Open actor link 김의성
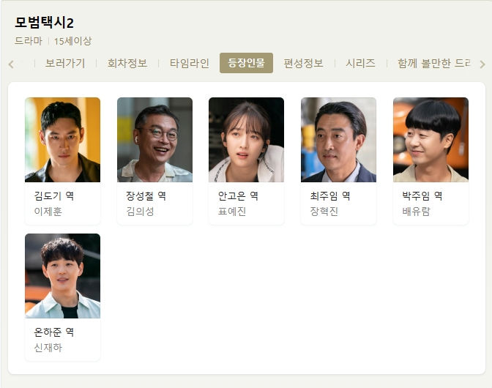492x388 pixels. pyautogui.click(x=140, y=212)
